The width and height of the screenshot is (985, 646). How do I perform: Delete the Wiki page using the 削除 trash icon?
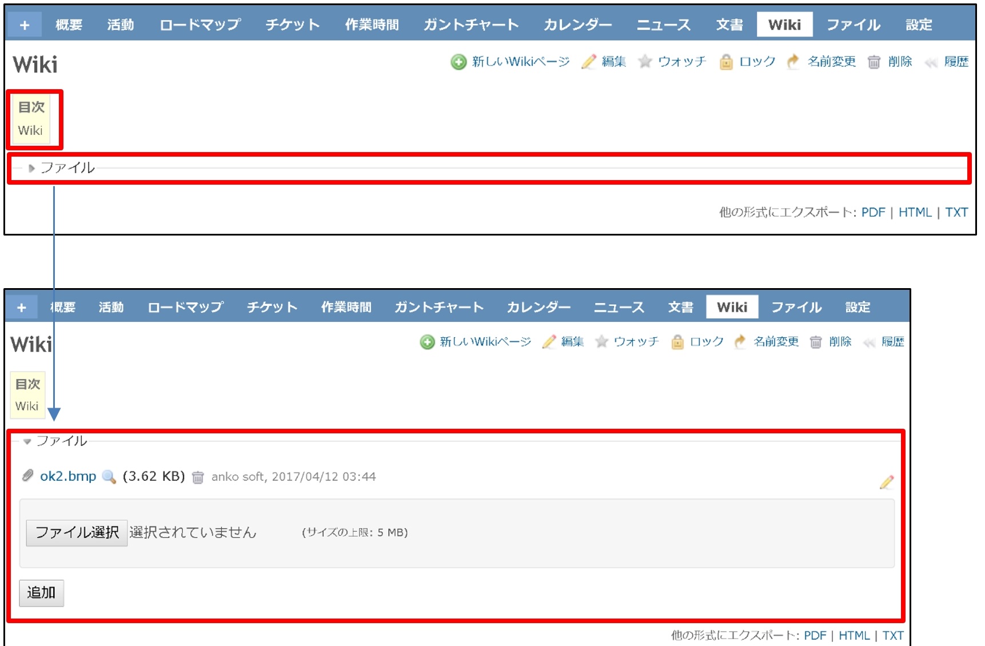coord(875,62)
